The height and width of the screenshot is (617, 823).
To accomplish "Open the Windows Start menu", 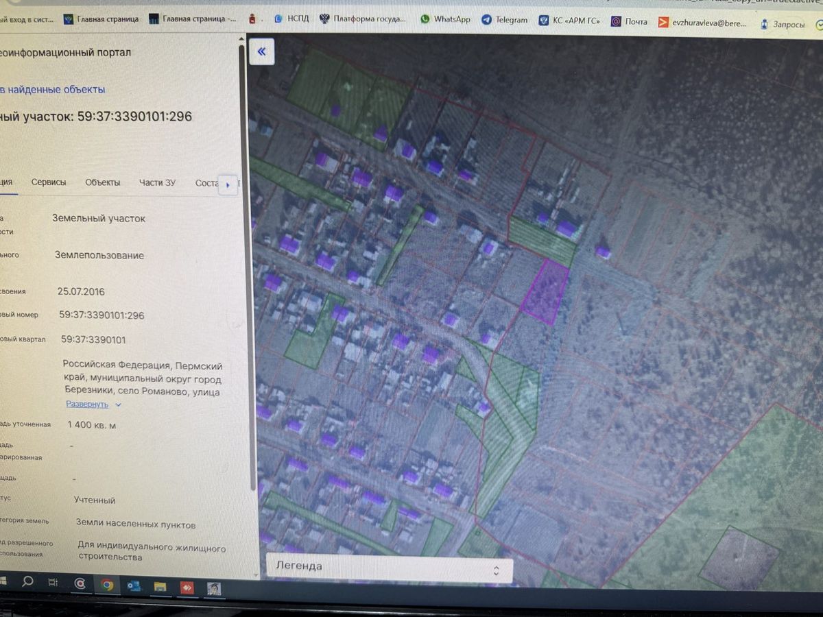I will (3, 581).
